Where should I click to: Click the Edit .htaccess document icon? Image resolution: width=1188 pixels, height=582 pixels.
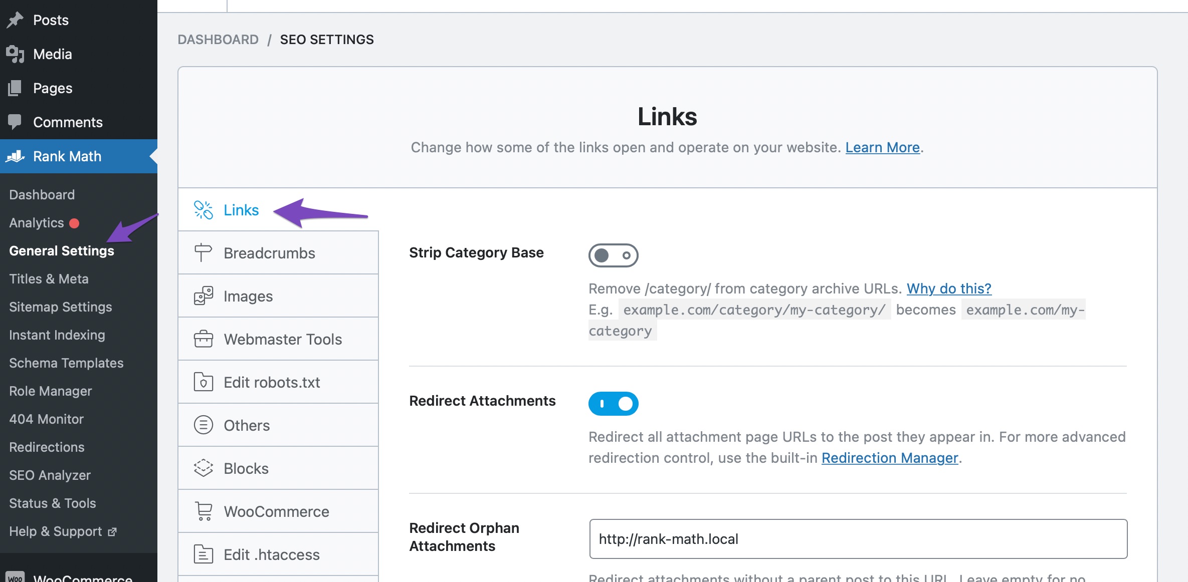204,554
